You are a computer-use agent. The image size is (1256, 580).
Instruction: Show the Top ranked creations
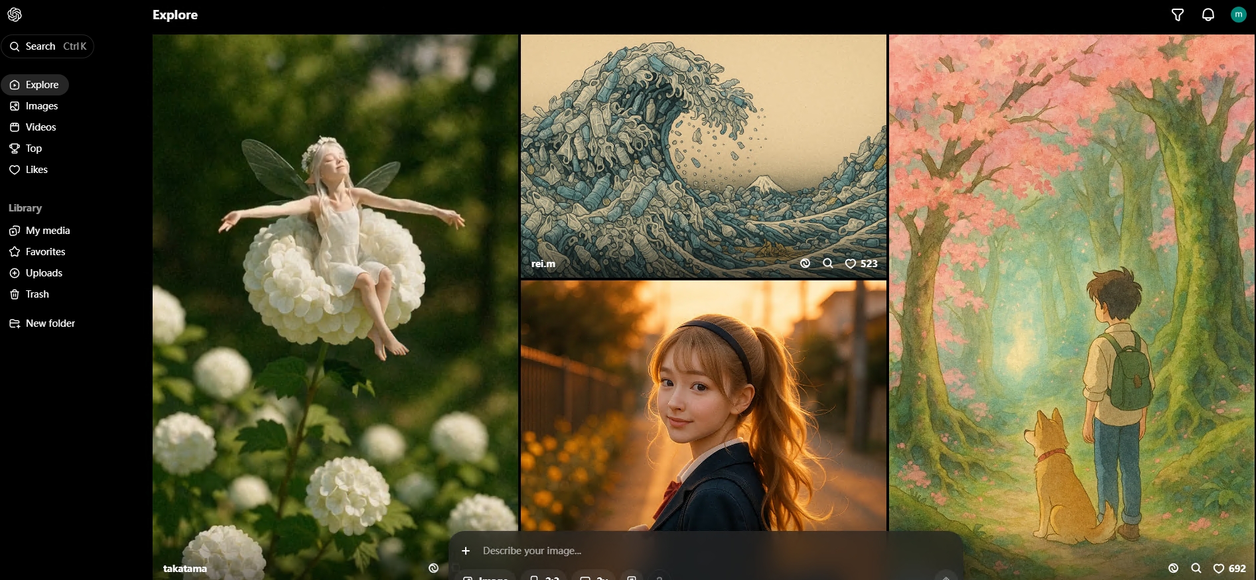pyautogui.click(x=26, y=148)
